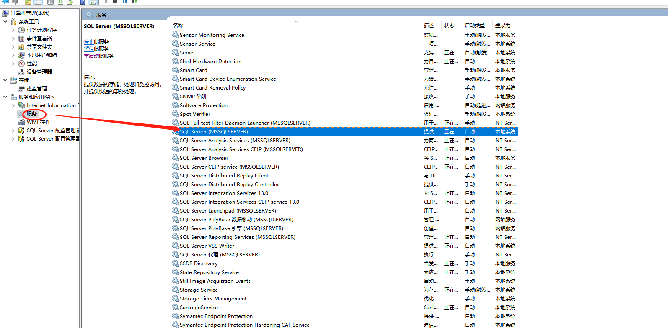Click the WMI 控件 icon
Screen dimensions: 668x328
[x=21, y=122]
